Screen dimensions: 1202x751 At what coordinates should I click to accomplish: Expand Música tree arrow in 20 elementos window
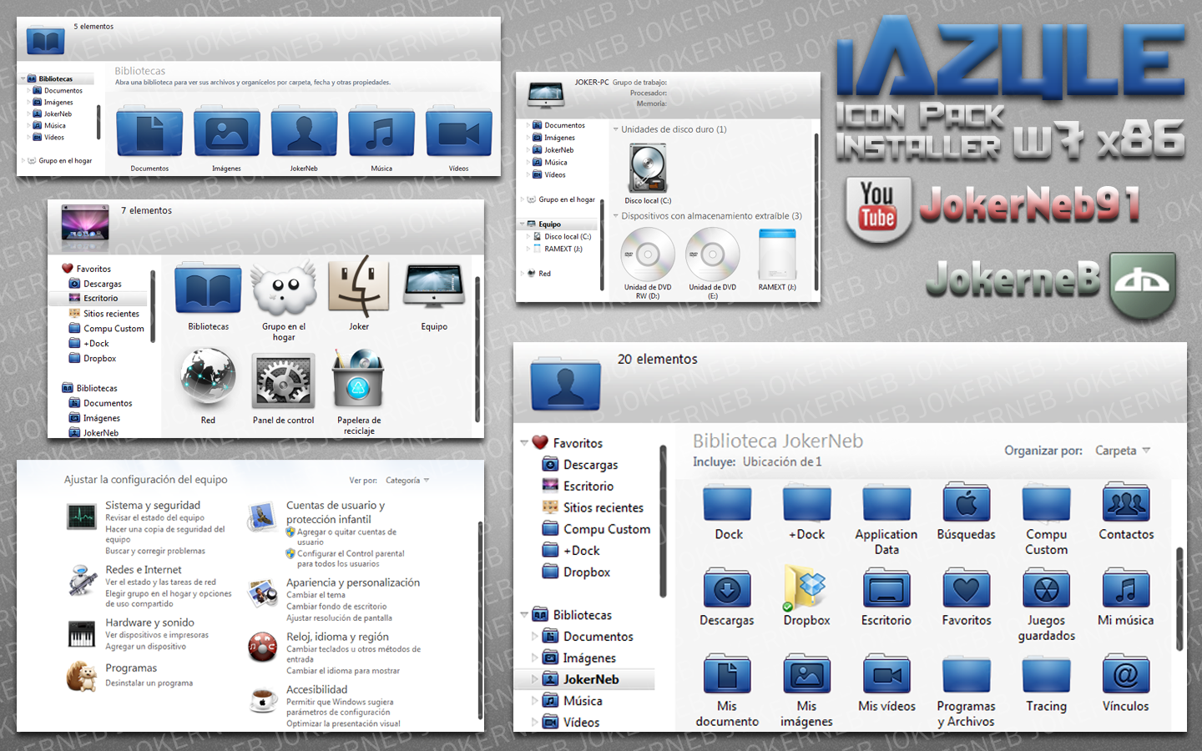click(535, 701)
